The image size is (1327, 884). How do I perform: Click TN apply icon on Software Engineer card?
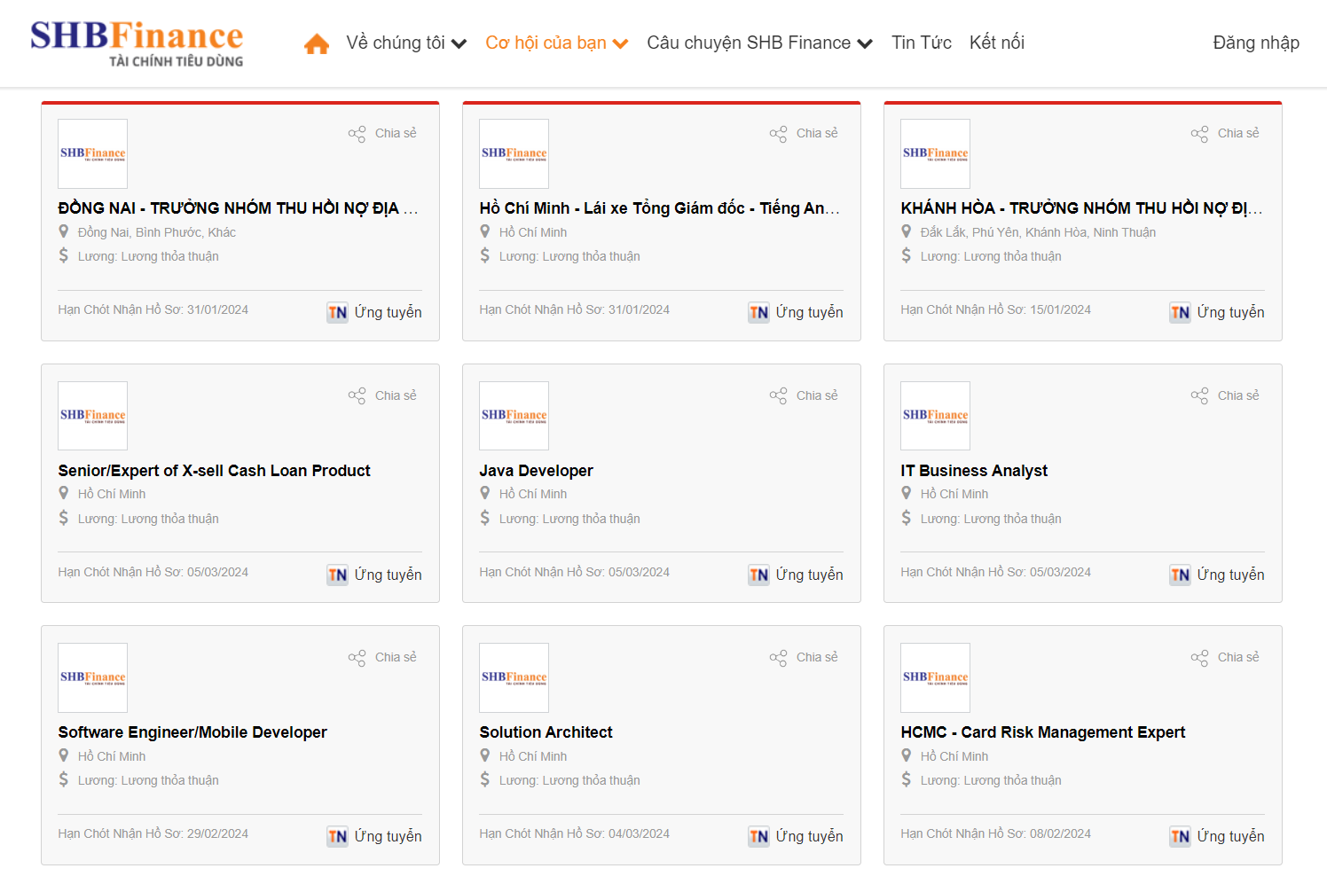click(338, 836)
